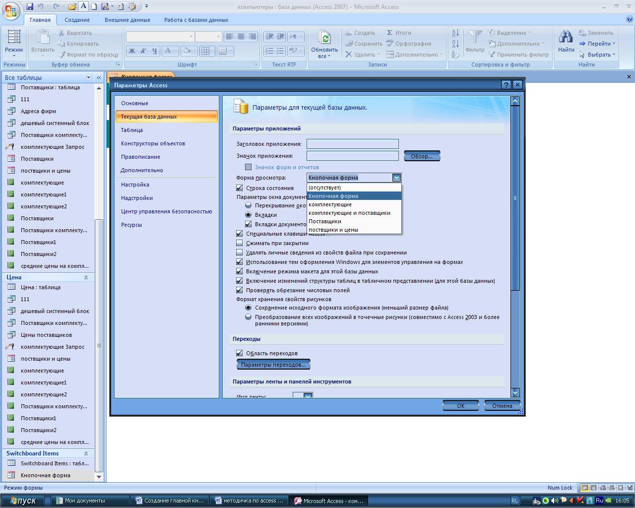Click the Фильтр funnel icon
This screenshot has width=635, height=508.
(475, 38)
